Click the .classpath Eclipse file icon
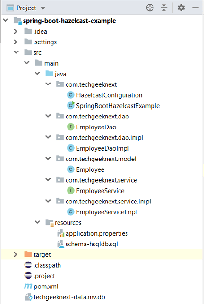This screenshot has height=304, width=204. click(28, 265)
